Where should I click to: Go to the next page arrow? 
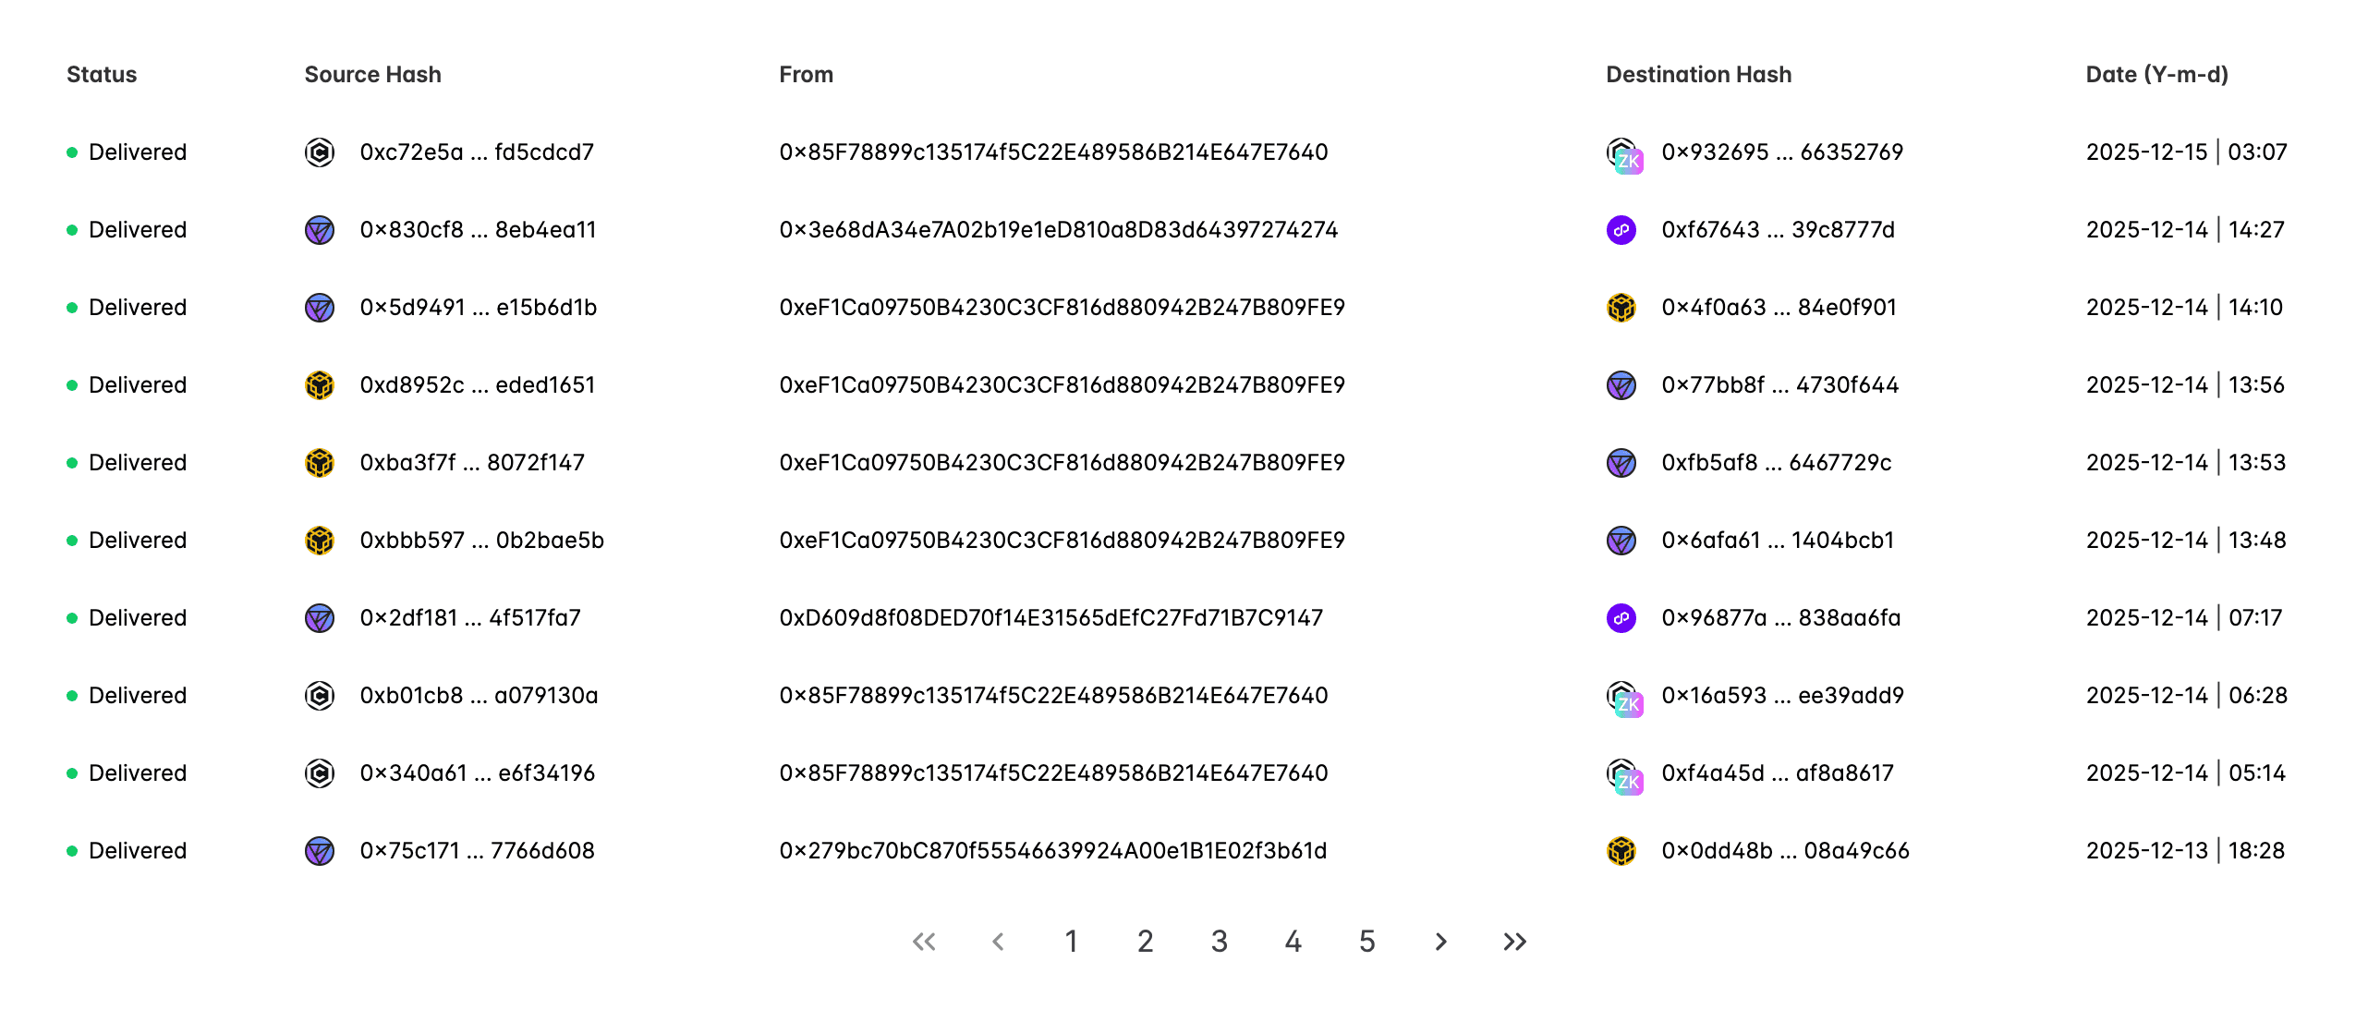tap(1440, 942)
